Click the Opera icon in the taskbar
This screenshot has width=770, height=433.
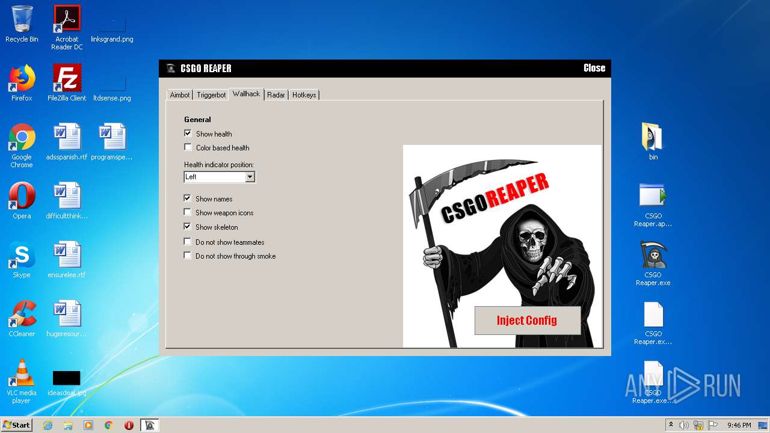(129, 425)
